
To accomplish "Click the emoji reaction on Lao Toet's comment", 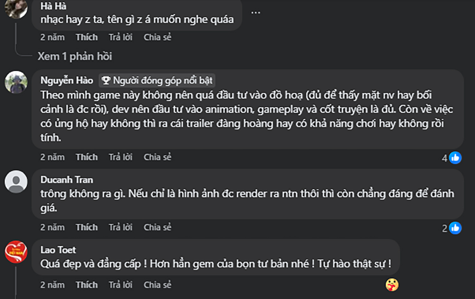I will (392, 285).
